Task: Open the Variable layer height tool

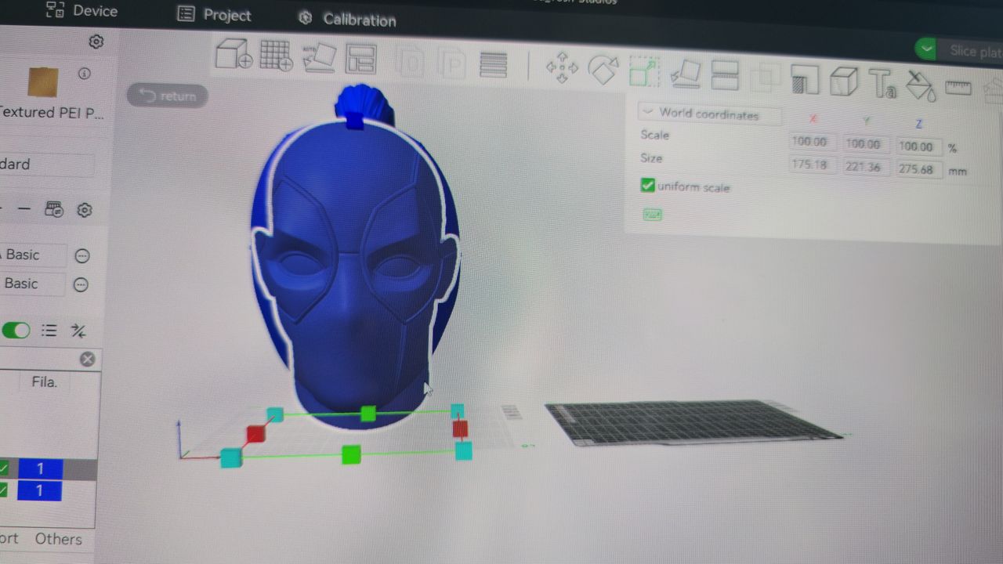Action: 493,64
